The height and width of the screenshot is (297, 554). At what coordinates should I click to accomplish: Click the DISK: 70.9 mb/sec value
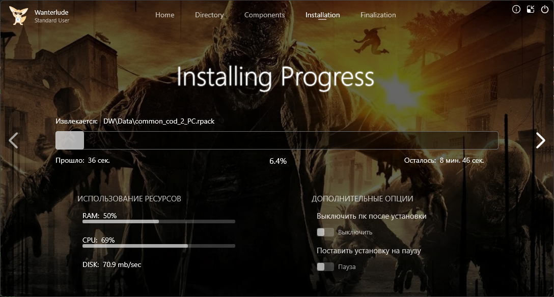click(112, 264)
